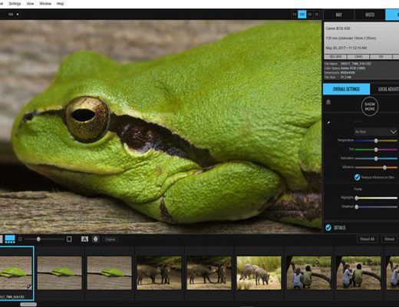Select second children on tree thumbnail

click(358, 273)
